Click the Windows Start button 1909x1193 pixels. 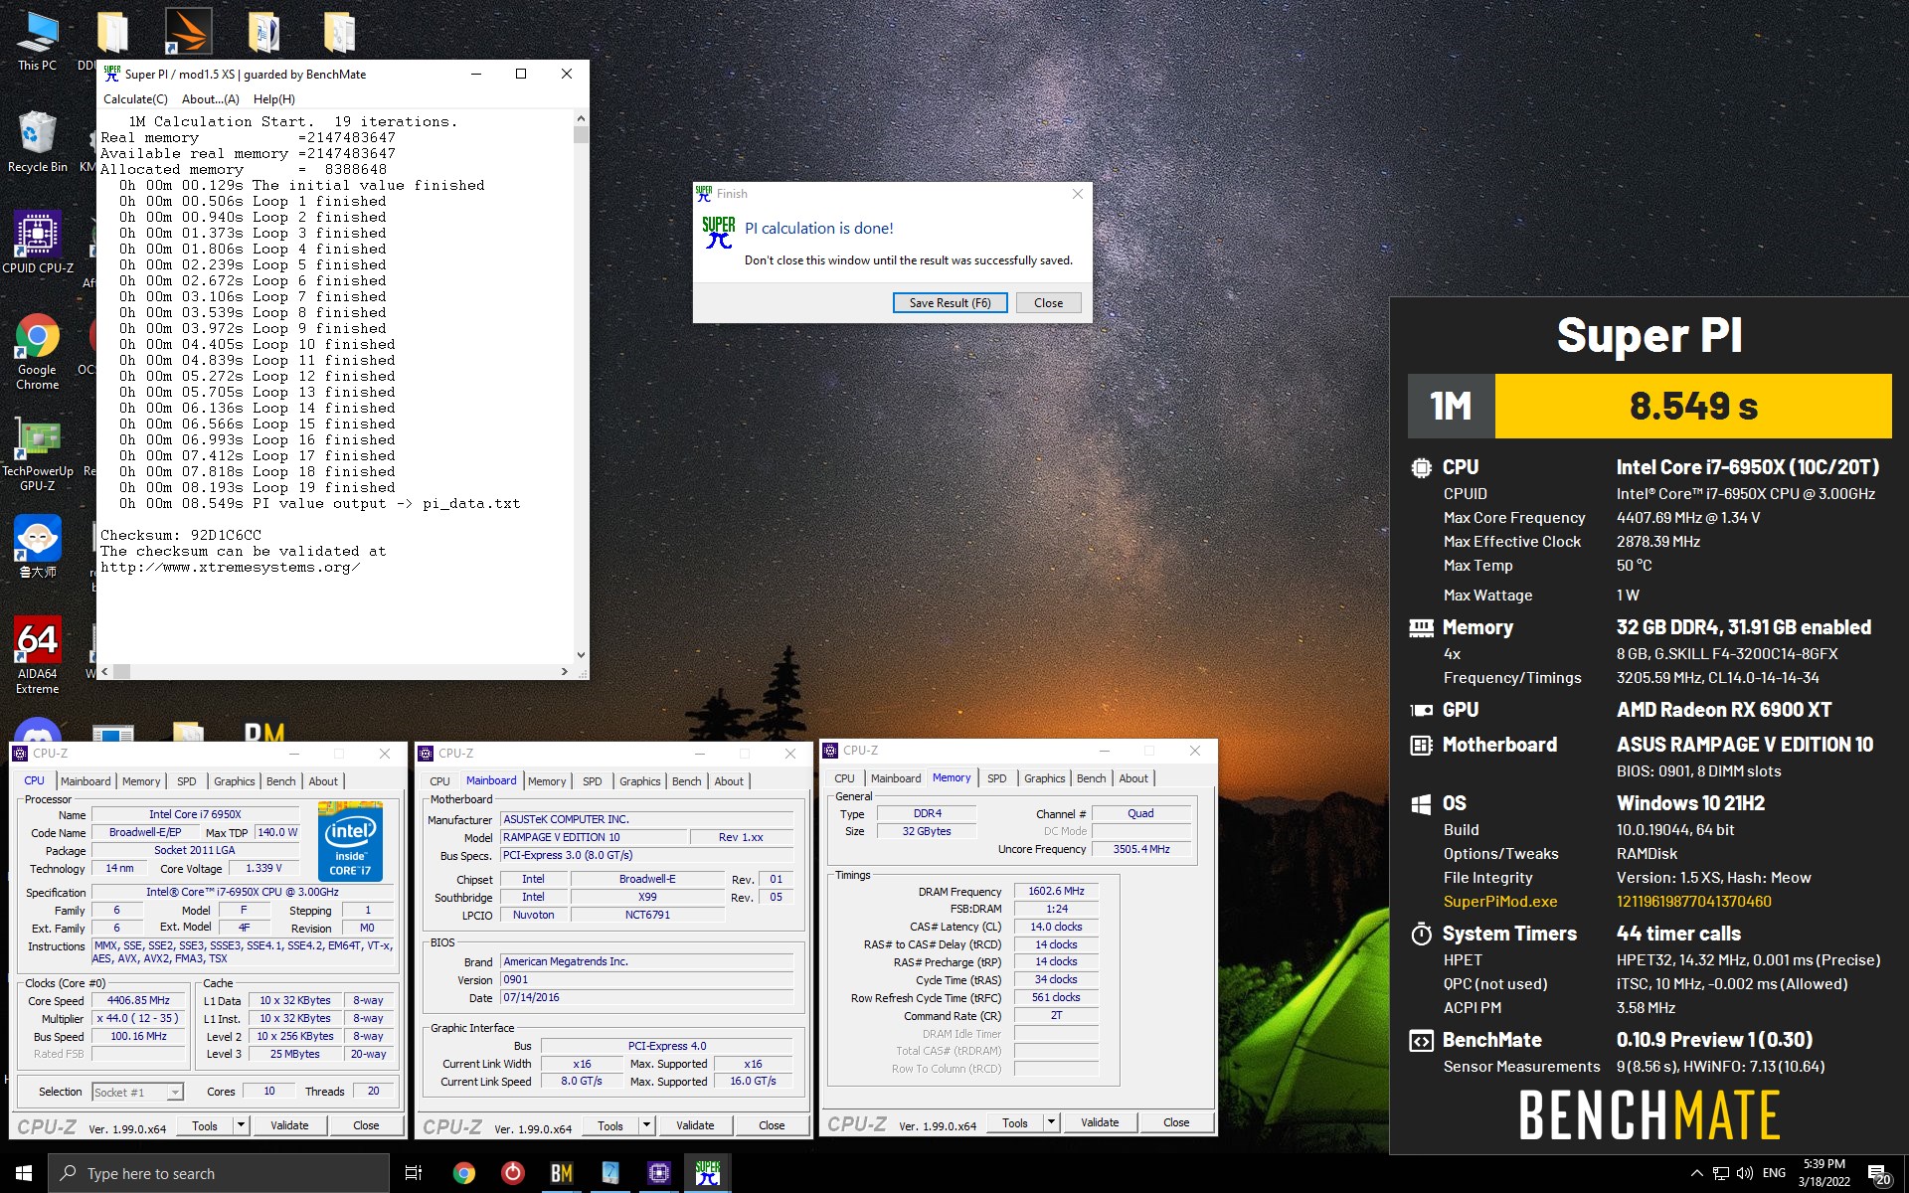click(24, 1173)
